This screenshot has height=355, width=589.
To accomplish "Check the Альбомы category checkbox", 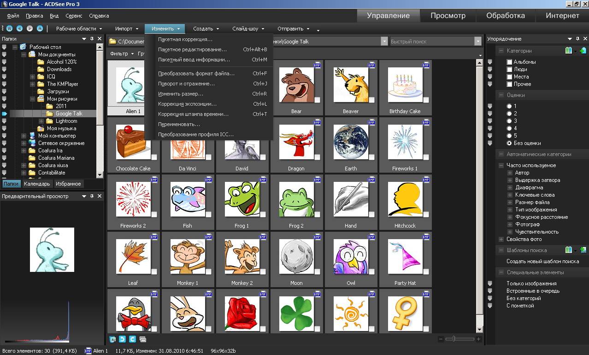I will 509,62.
